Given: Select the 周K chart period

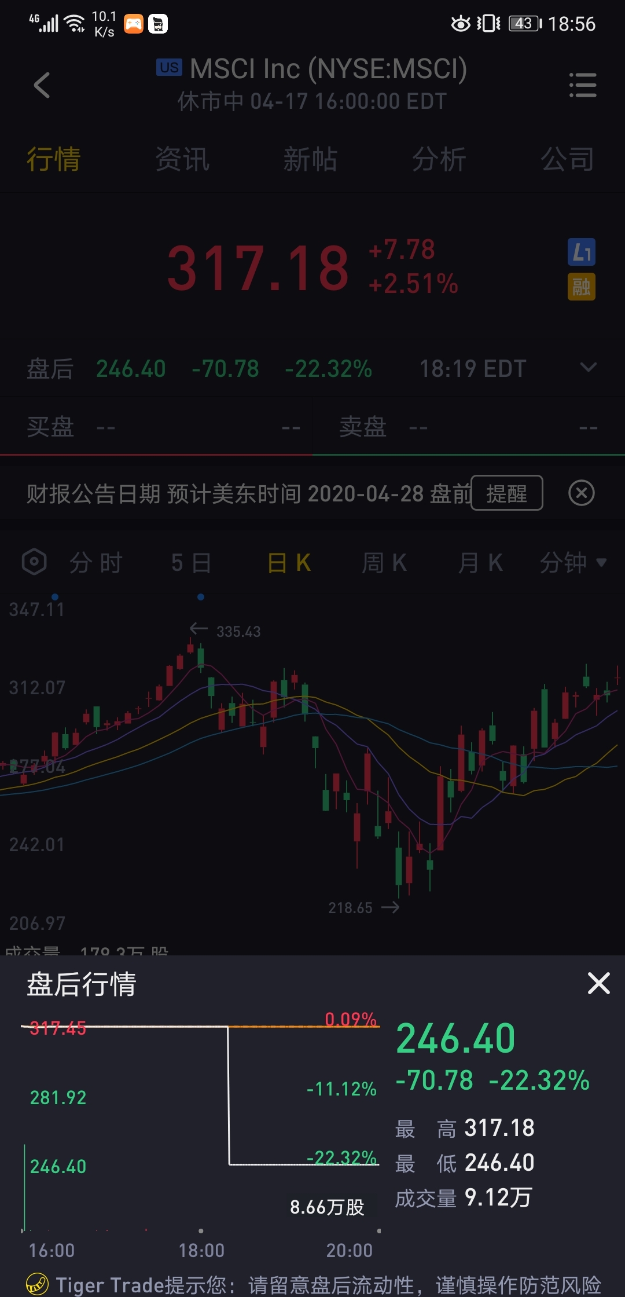Looking at the screenshot, I should coord(384,562).
